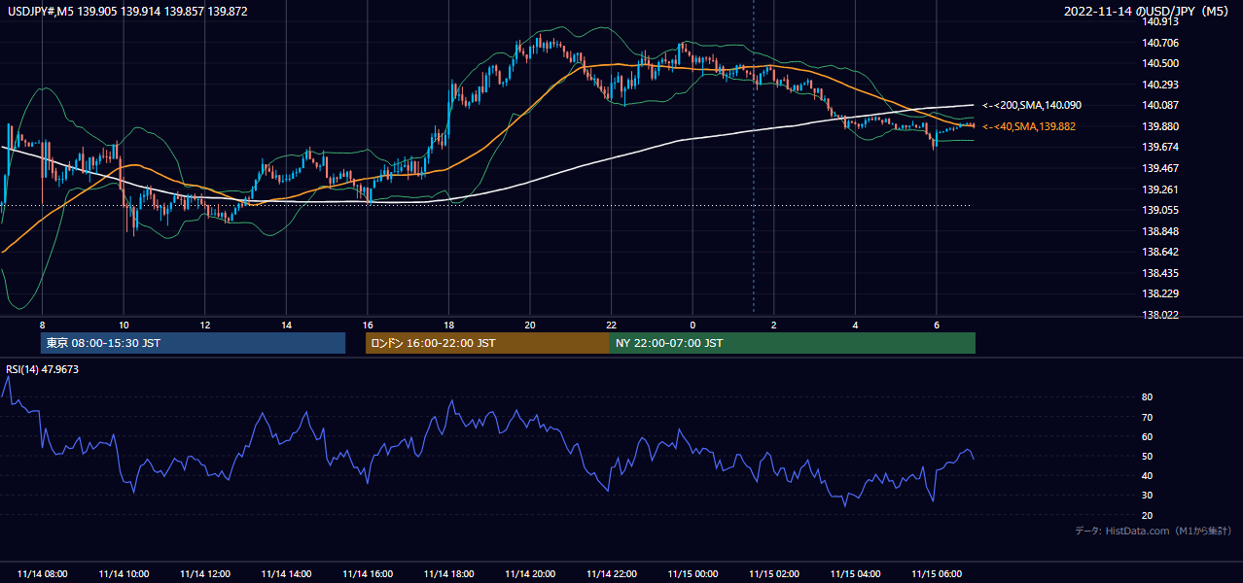Click the 11/15 02:00 time axis label
1243x583 pixels.
(x=774, y=574)
